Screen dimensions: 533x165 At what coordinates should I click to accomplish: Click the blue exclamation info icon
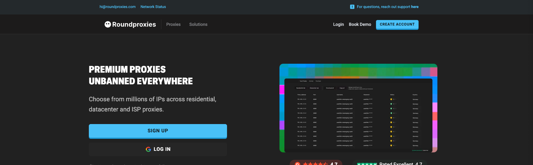(x=352, y=7)
